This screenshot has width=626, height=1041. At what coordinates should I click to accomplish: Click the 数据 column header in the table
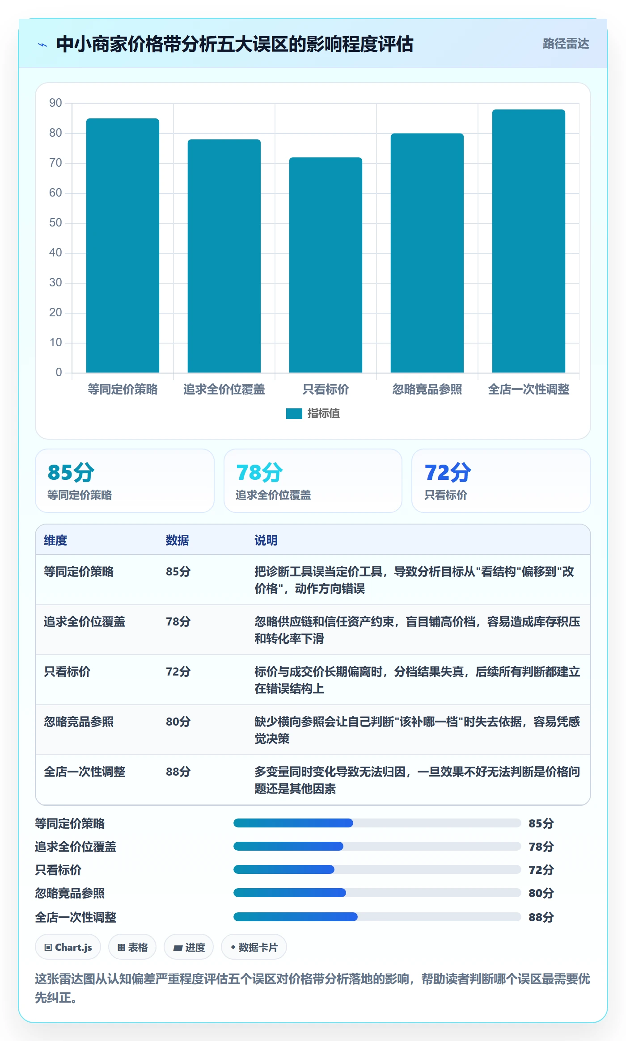tap(178, 540)
